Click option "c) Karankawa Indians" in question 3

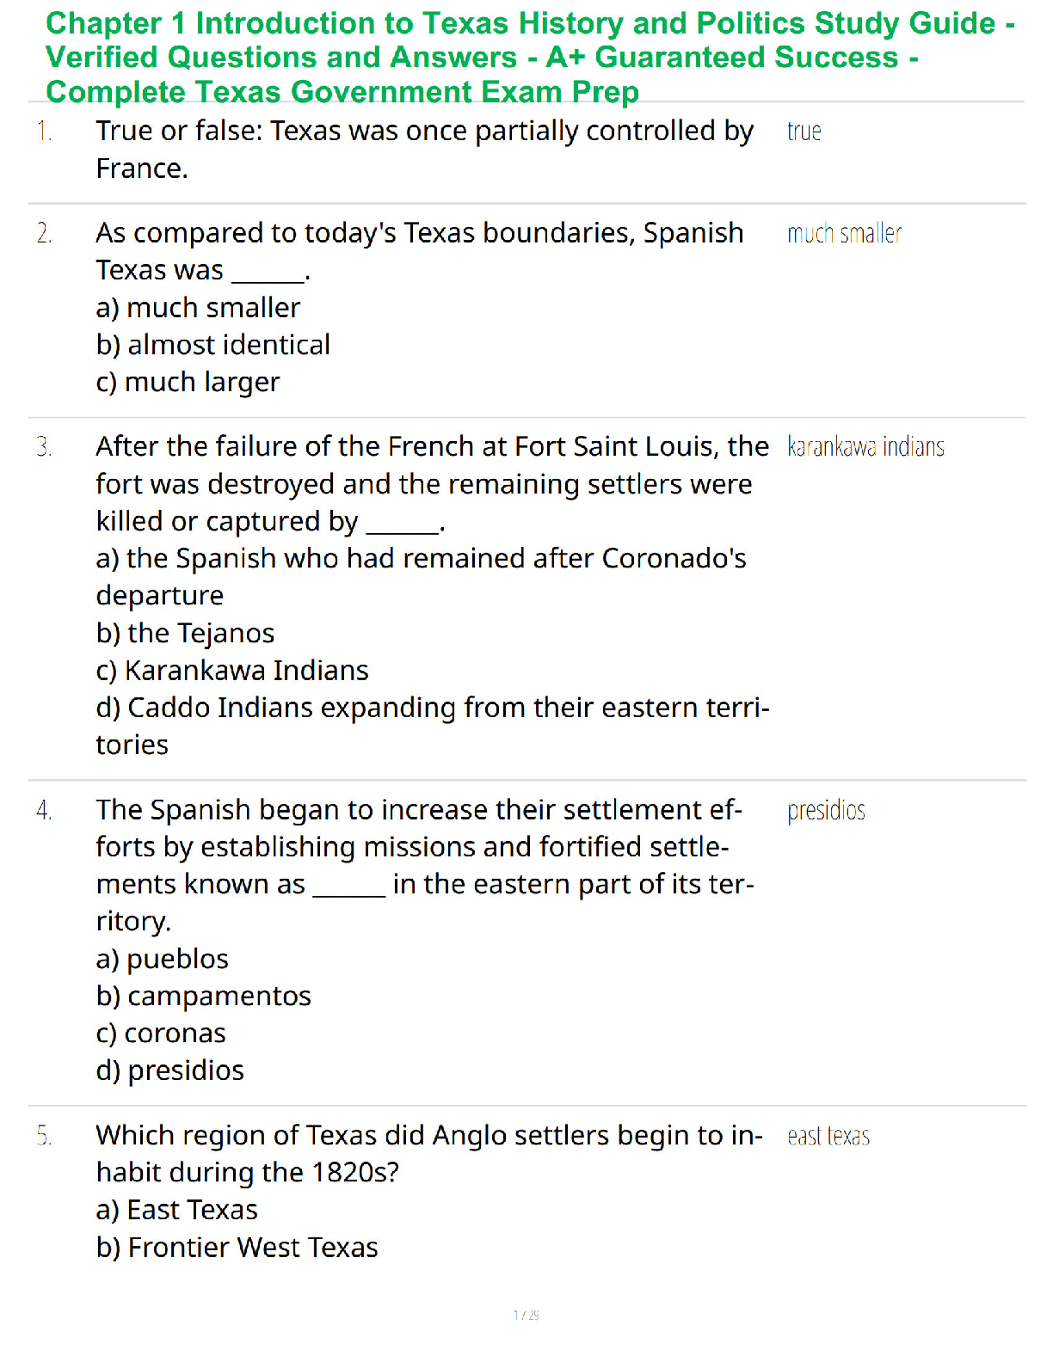pos(232,671)
